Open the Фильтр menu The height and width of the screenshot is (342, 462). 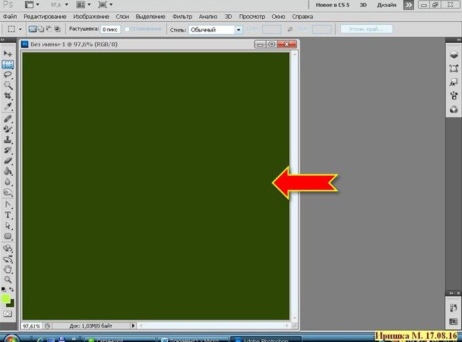click(181, 15)
